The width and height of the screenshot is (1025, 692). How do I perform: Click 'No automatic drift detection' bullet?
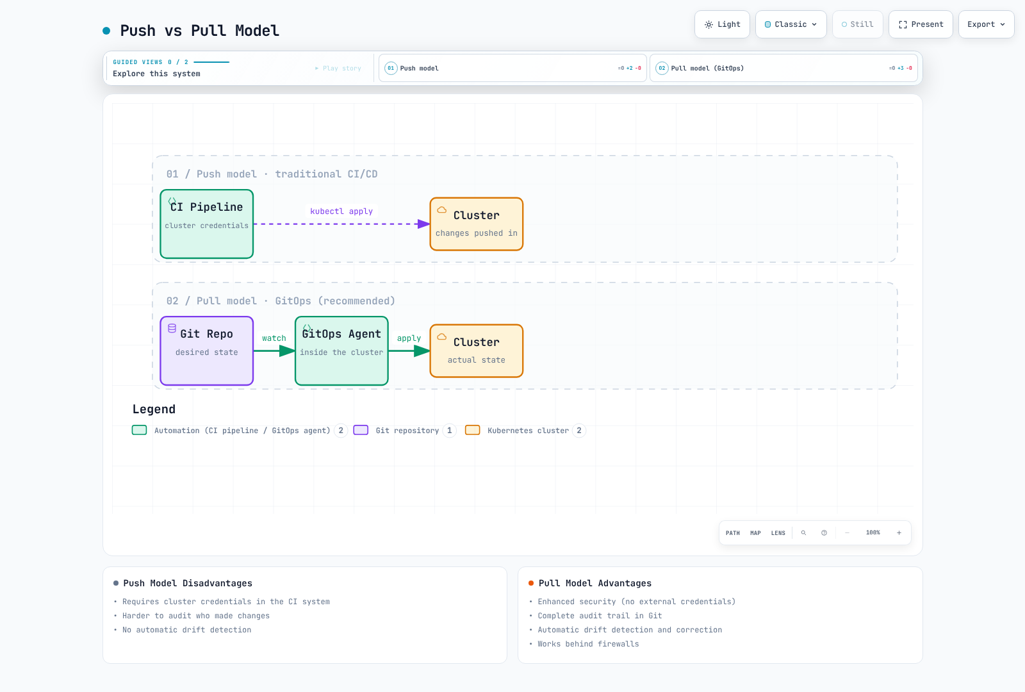pos(187,630)
